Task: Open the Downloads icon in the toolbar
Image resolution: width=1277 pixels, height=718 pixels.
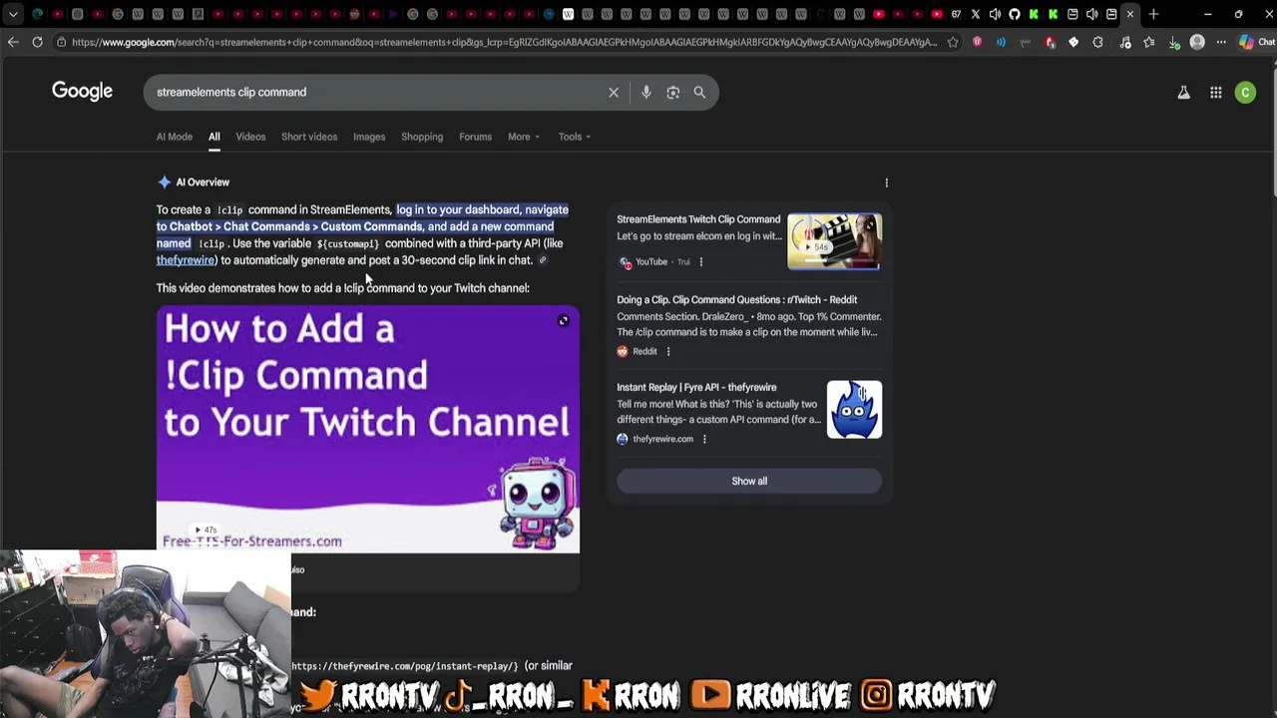Action: click(x=1173, y=42)
